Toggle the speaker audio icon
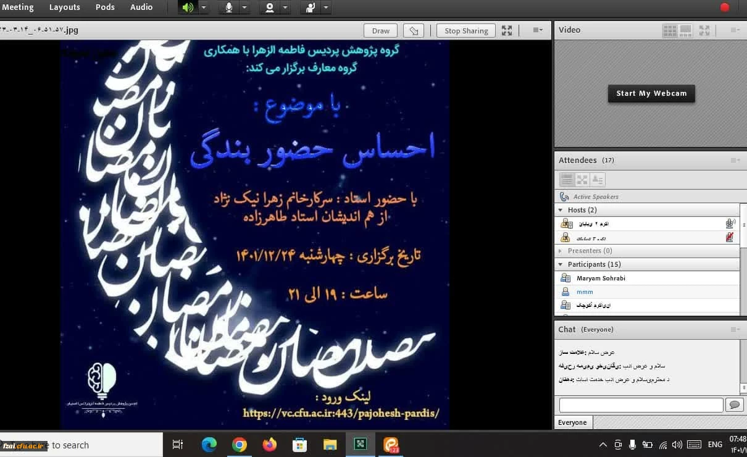 [x=188, y=7]
